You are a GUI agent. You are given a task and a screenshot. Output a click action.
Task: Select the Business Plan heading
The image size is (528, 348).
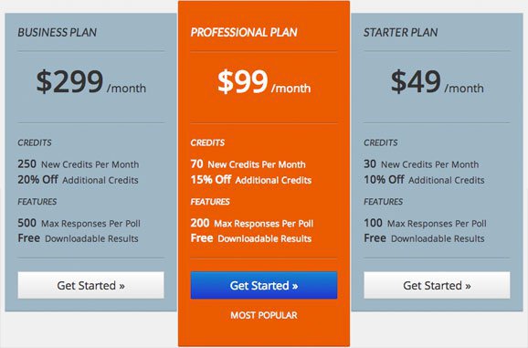(58, 32)
